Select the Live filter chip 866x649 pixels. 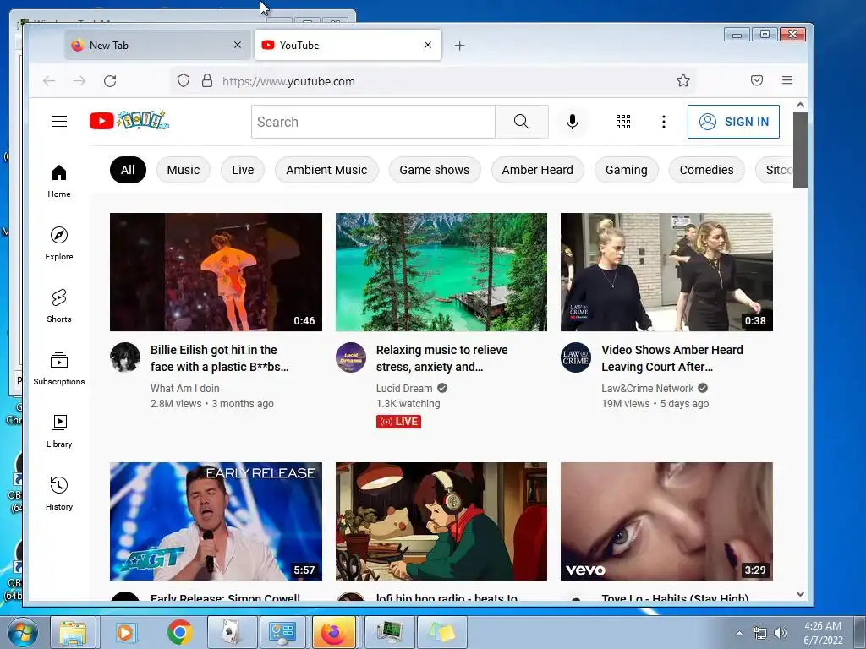point(243,170)
